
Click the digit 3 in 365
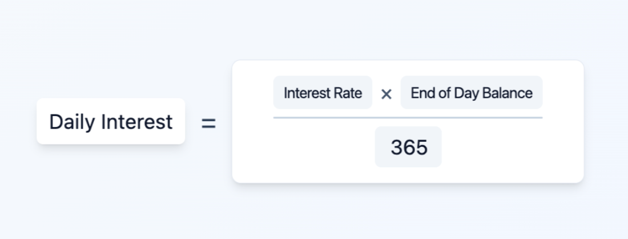point(397,148)
